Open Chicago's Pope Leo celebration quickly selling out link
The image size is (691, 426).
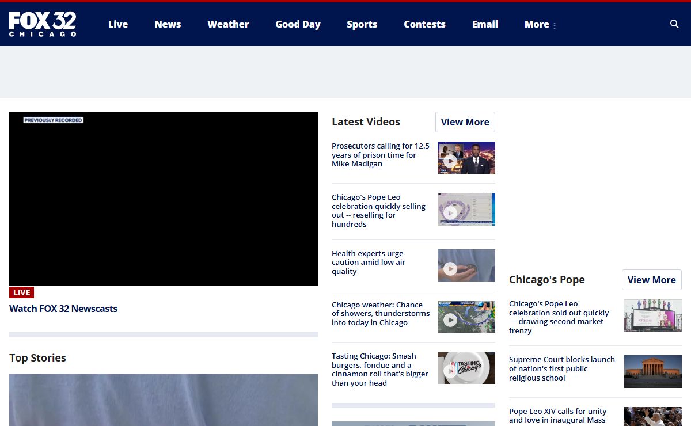[379, 211]
